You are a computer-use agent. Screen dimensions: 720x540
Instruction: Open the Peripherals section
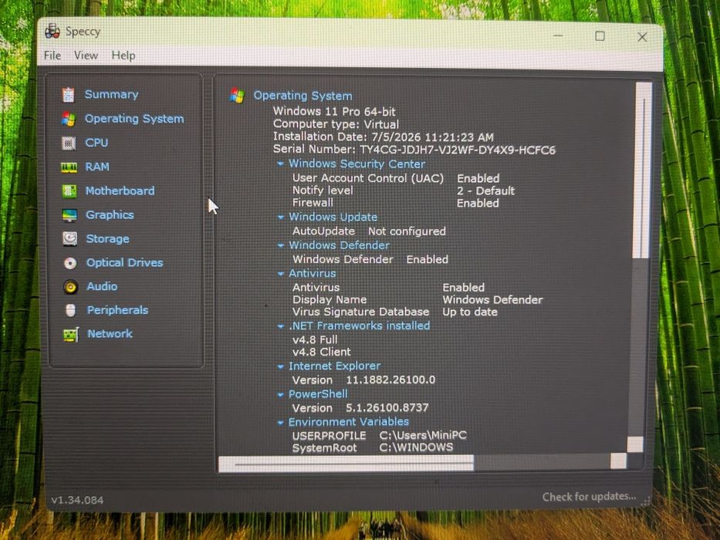point(117,310)
